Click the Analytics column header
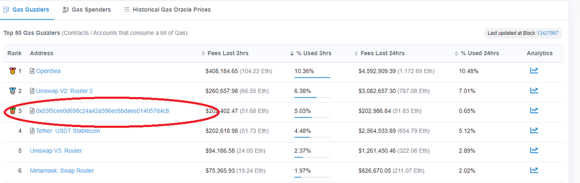580x183 pixels. click(x=539, y=53)
